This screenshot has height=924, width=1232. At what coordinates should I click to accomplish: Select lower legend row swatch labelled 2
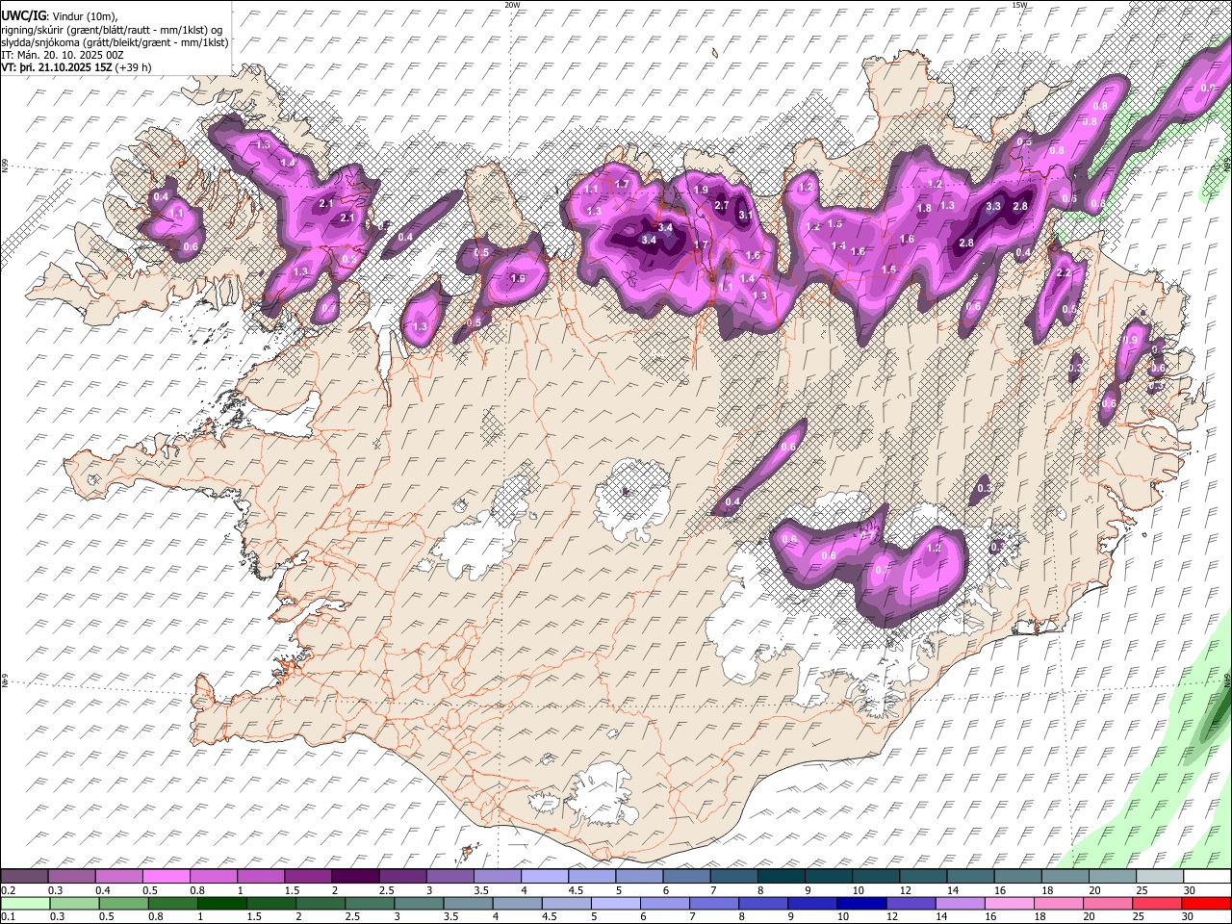(321, 903)
